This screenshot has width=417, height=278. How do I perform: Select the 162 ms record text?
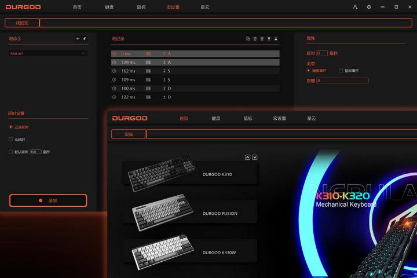128,71
